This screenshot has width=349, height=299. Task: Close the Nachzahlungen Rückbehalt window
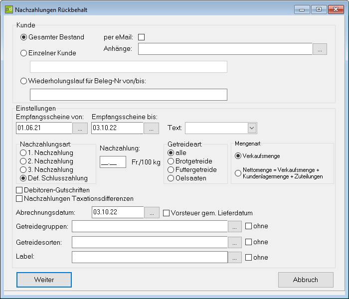pyautogui.click(x=336, y=9)
